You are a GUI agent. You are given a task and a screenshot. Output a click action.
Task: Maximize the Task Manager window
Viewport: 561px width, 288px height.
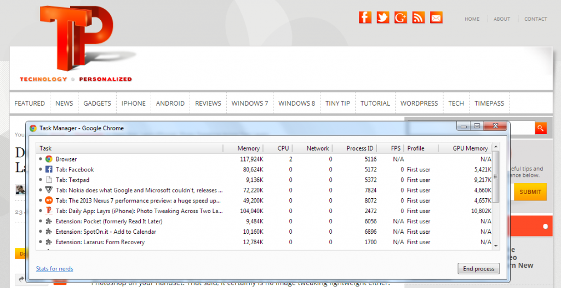tap(477, 126)
